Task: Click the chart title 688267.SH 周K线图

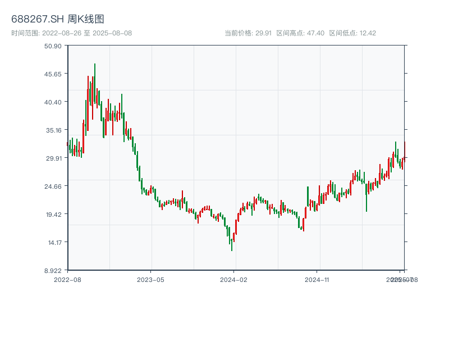Action: (x=58, y=19)
